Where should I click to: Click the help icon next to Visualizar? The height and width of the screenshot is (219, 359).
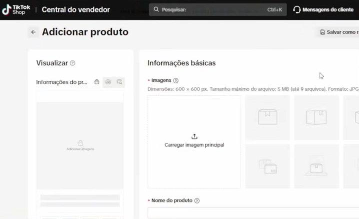tap(72, 63)
